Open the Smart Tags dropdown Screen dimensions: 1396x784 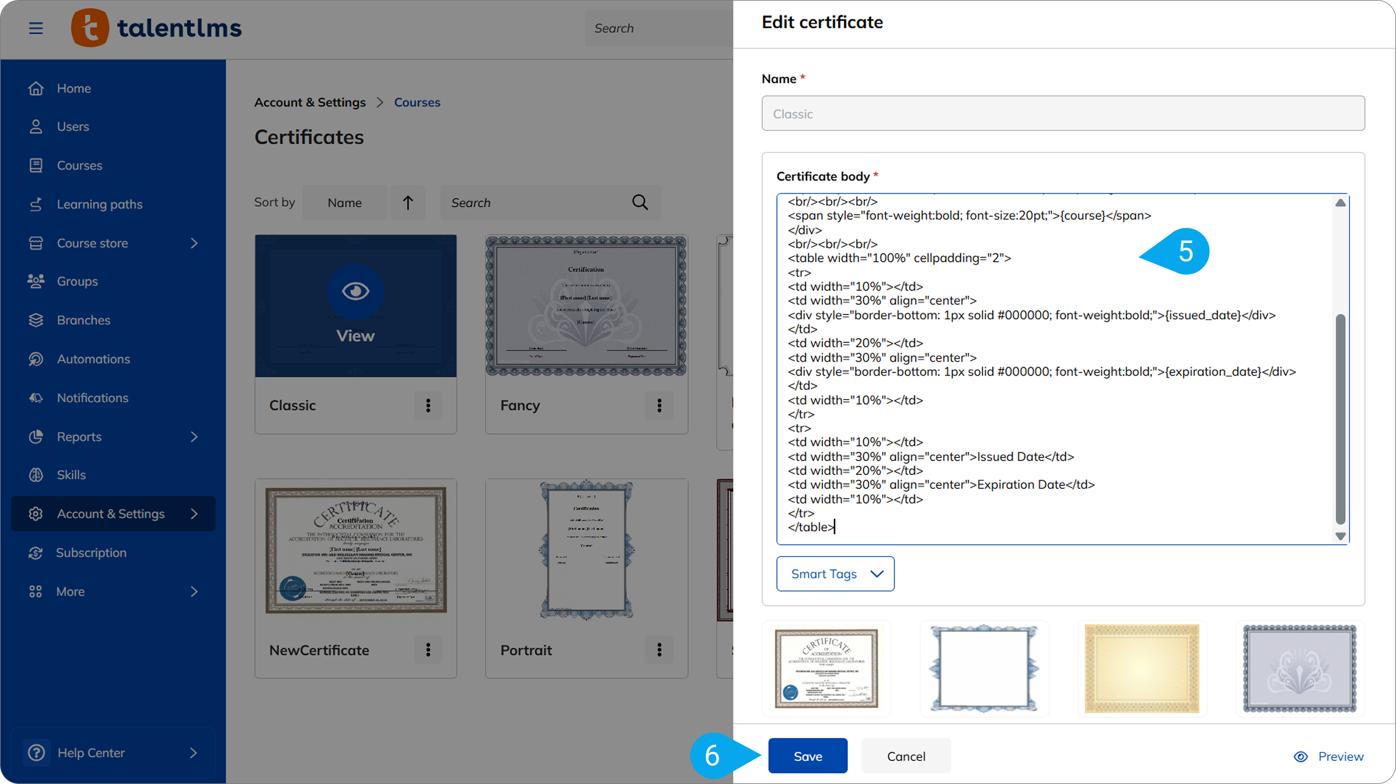tap(835, 573)
